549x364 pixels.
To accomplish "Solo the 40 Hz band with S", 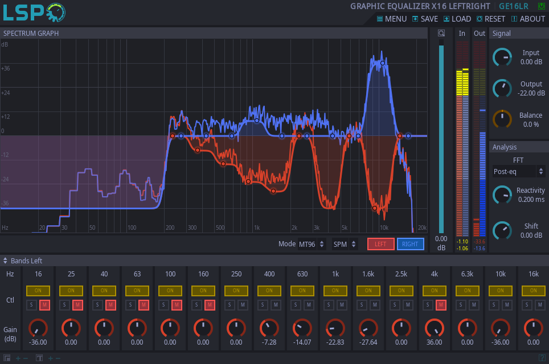I will point(97,305).
